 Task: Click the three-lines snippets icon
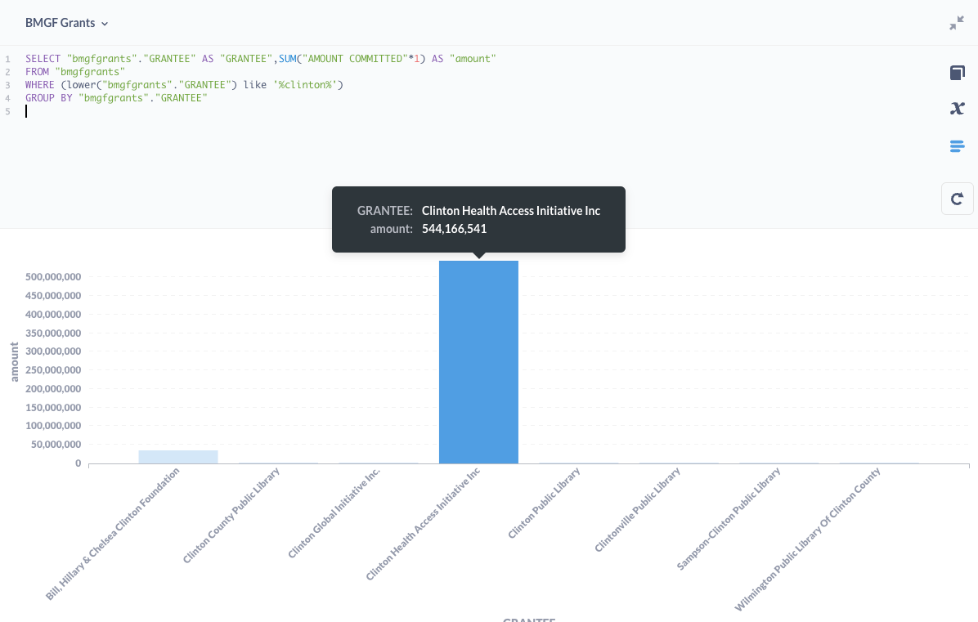pos(957,146)
